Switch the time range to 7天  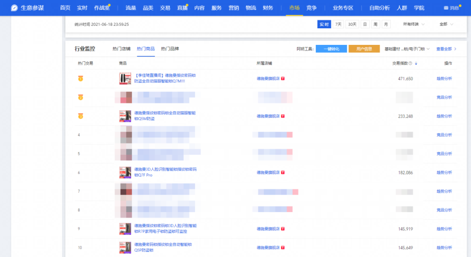[x=338, y=24]
